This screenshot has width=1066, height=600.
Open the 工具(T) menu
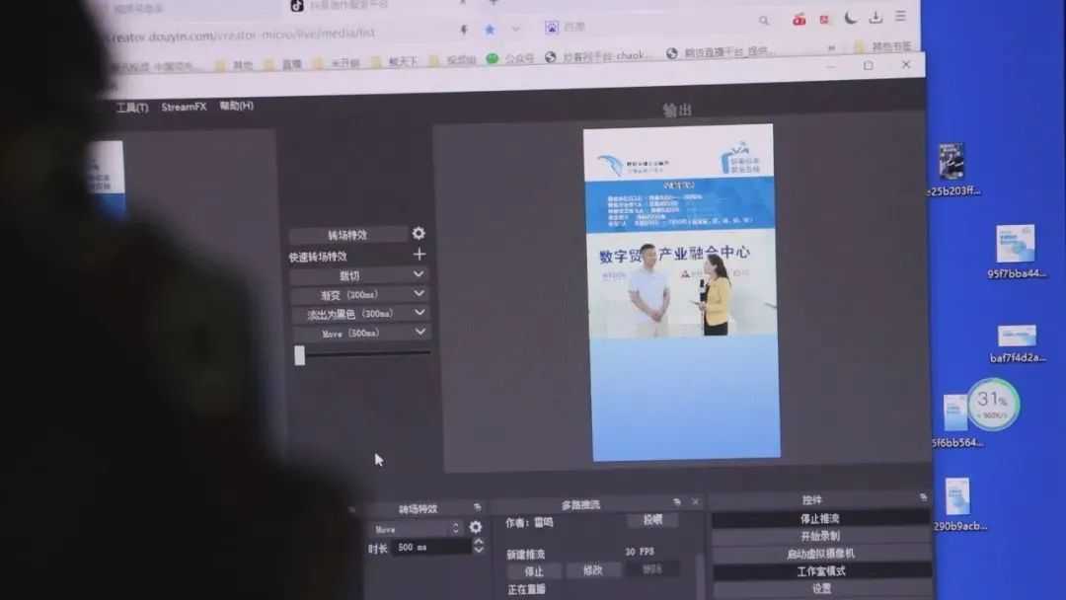(132, 108)
